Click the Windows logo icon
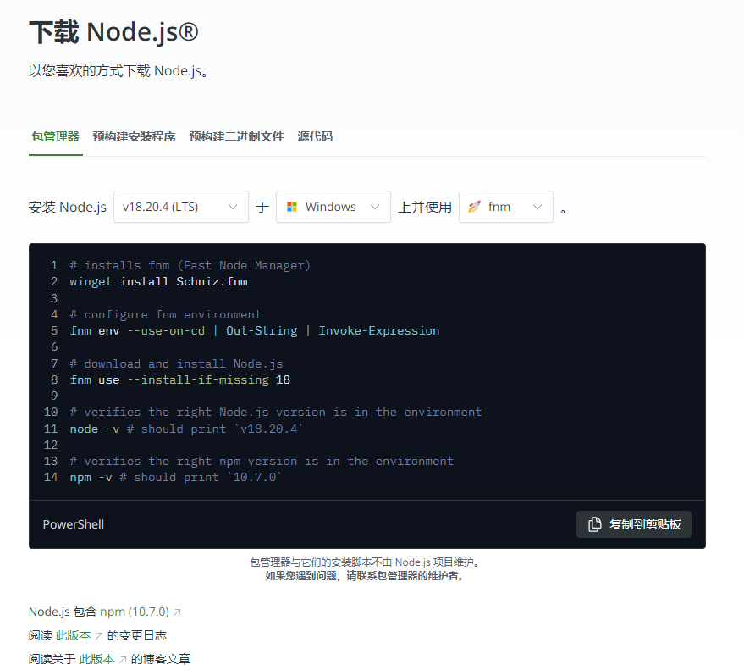 [x=292, y=207]
